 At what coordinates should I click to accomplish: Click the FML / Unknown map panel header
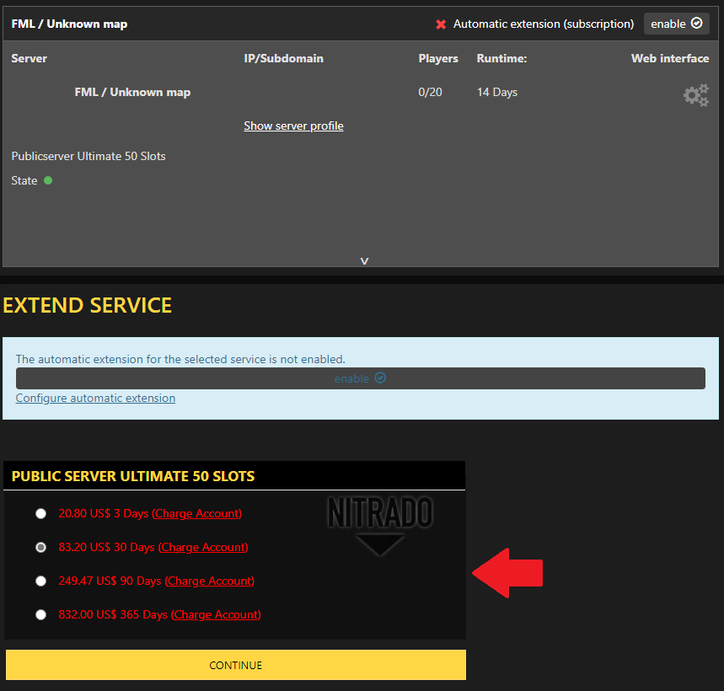click(x=69, y=24)
